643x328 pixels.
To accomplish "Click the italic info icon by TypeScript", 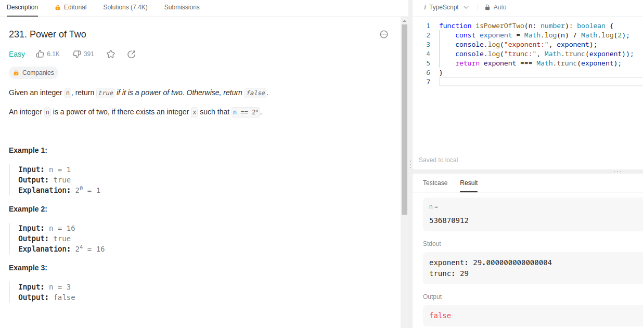I will tap(425, 7).
